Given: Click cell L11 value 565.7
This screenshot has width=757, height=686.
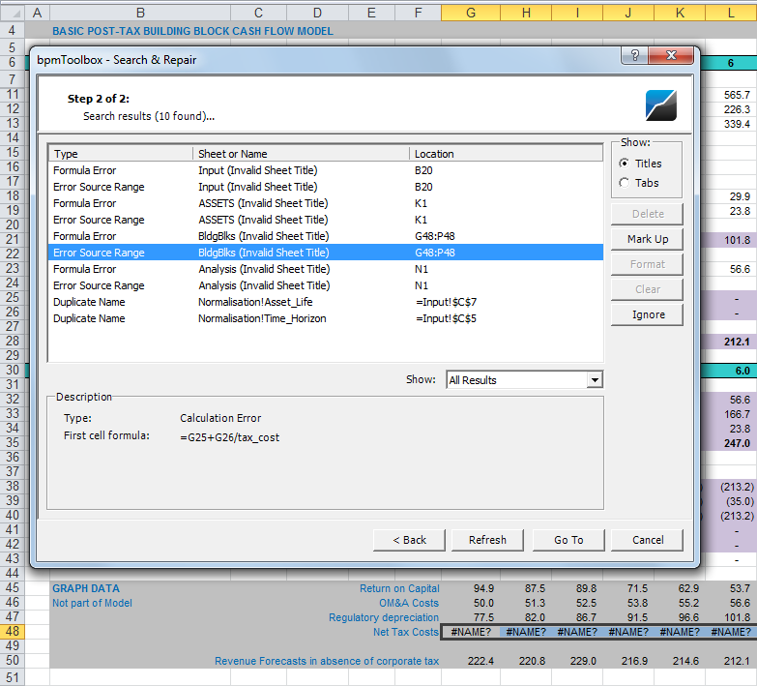Looking at the screenshot, I should 731,95.
